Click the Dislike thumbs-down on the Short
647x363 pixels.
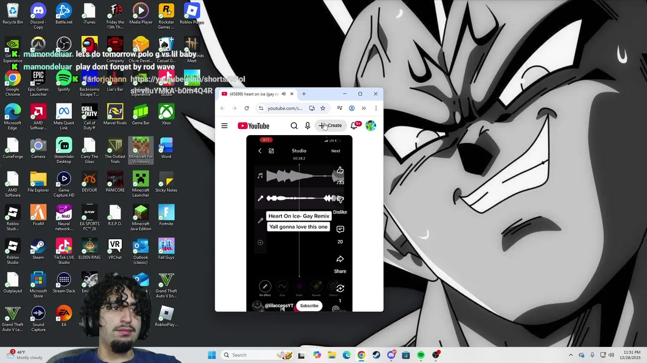[x=340, y=200]
